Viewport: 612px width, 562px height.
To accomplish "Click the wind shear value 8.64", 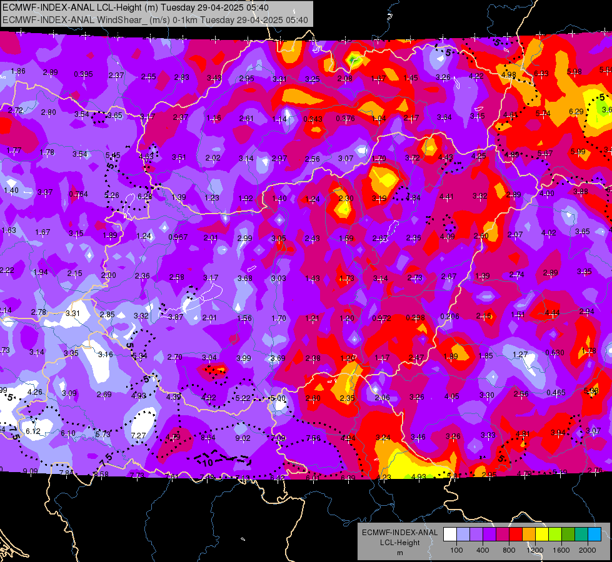I will pyautogui.click(x=208, y=438).
